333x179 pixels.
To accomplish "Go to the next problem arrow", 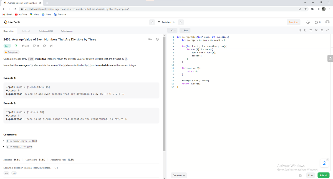I will (x=181, y=22).
